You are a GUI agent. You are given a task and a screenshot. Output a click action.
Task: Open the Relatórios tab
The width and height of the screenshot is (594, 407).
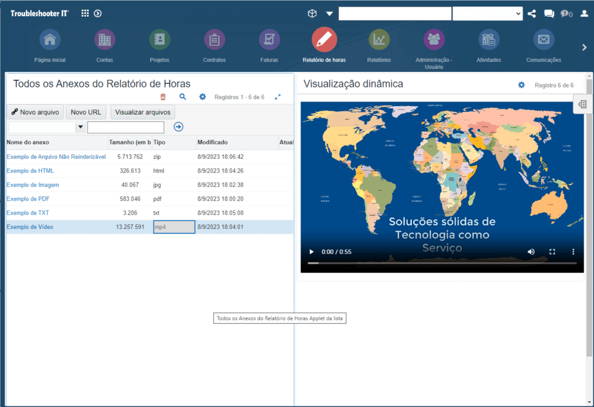[x=379, y=45]
